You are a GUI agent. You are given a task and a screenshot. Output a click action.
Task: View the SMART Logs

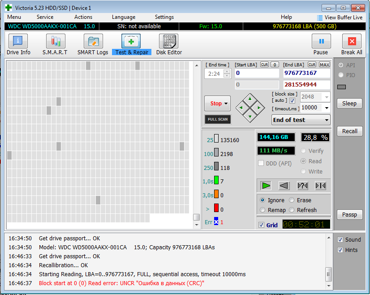point(93,44)
